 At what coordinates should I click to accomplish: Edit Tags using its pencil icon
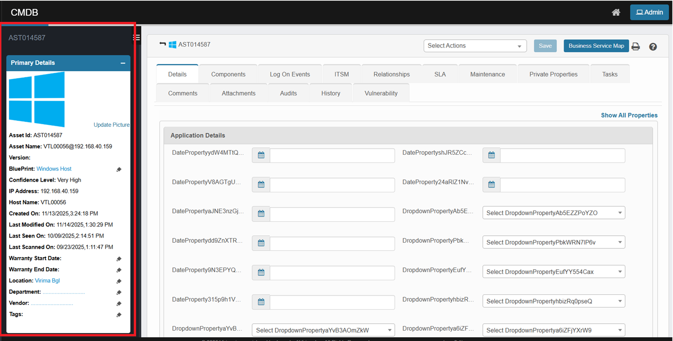click(x=119, y=314)
